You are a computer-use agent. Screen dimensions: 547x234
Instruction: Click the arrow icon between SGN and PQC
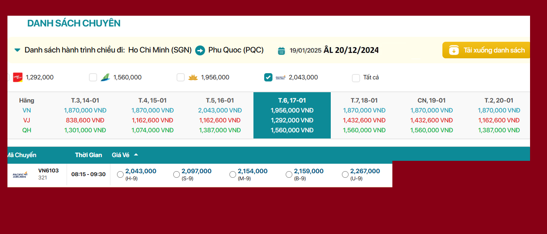200,50
